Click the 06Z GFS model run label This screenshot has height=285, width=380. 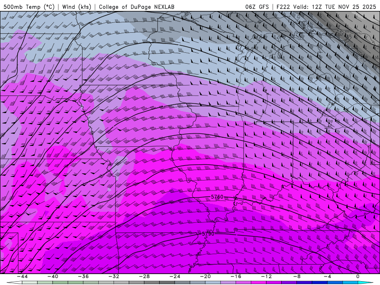point(257,7)
